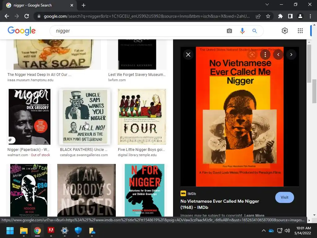Close the image preview panel
317x238 pixels.
188,55
